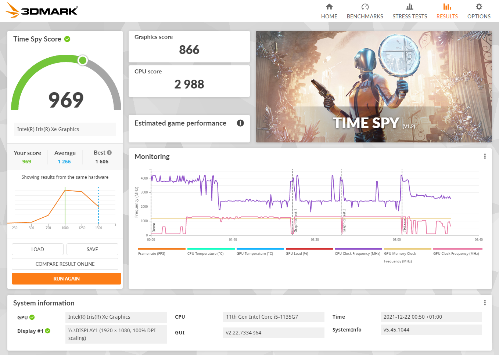Click the score gauge indicator knob

coord(83,60)
